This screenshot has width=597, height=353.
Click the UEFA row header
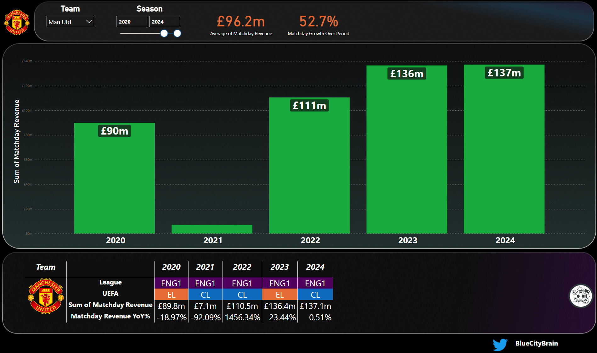pos(110,294)
